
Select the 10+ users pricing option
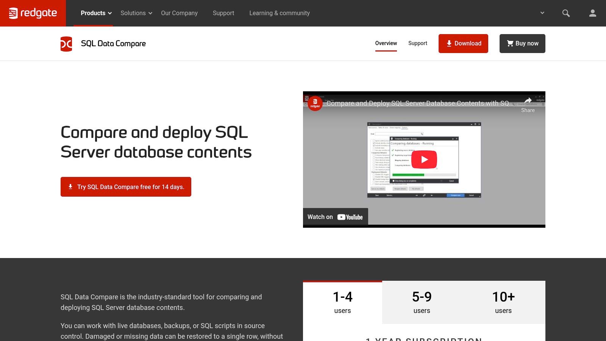click(x=503, y=302)
